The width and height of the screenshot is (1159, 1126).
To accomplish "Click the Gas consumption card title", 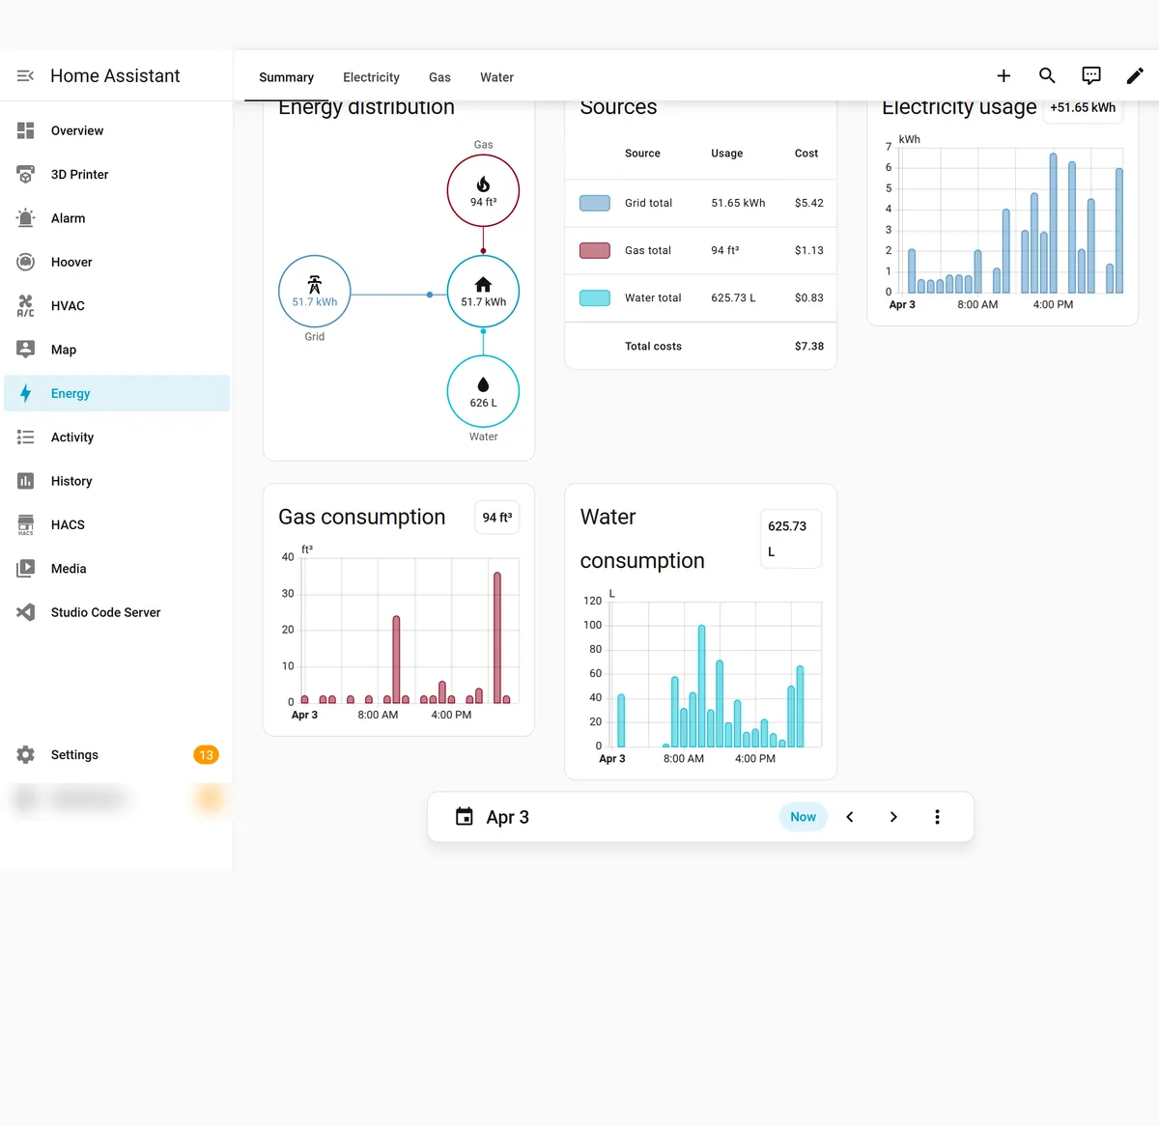I will 362,517.
